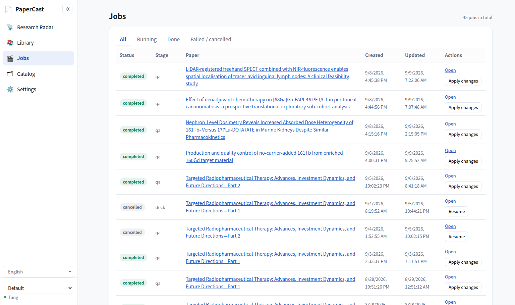Click the cancelled badge on the deck-stage row
This screenshot has height=305, width=515.
(132, 207)
